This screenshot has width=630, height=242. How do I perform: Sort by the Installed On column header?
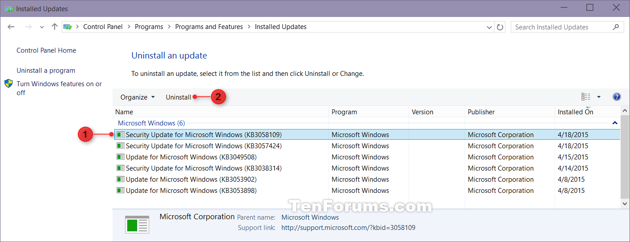587,112
